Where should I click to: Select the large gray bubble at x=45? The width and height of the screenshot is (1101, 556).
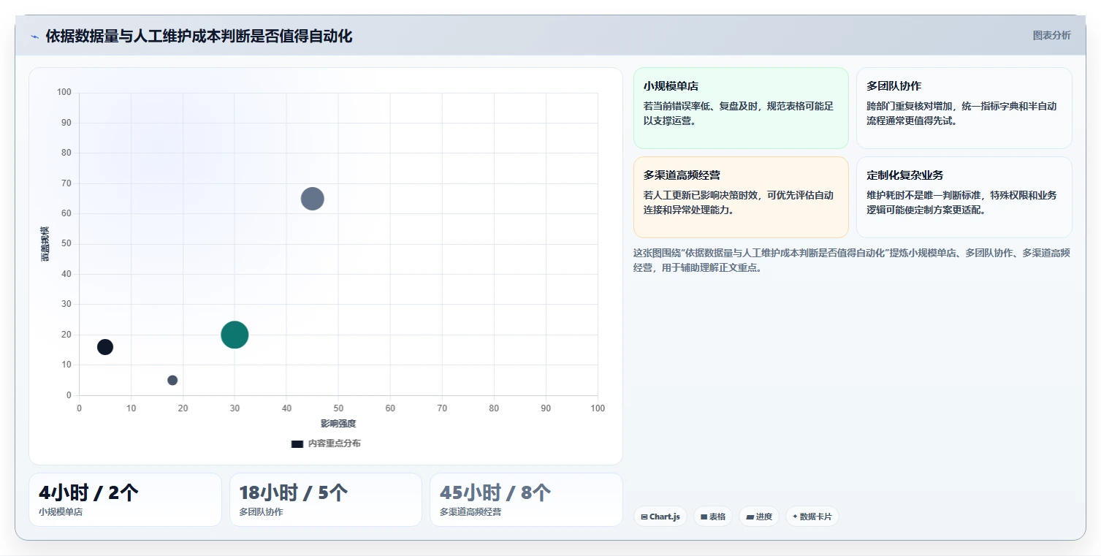(x=312, y=198)
